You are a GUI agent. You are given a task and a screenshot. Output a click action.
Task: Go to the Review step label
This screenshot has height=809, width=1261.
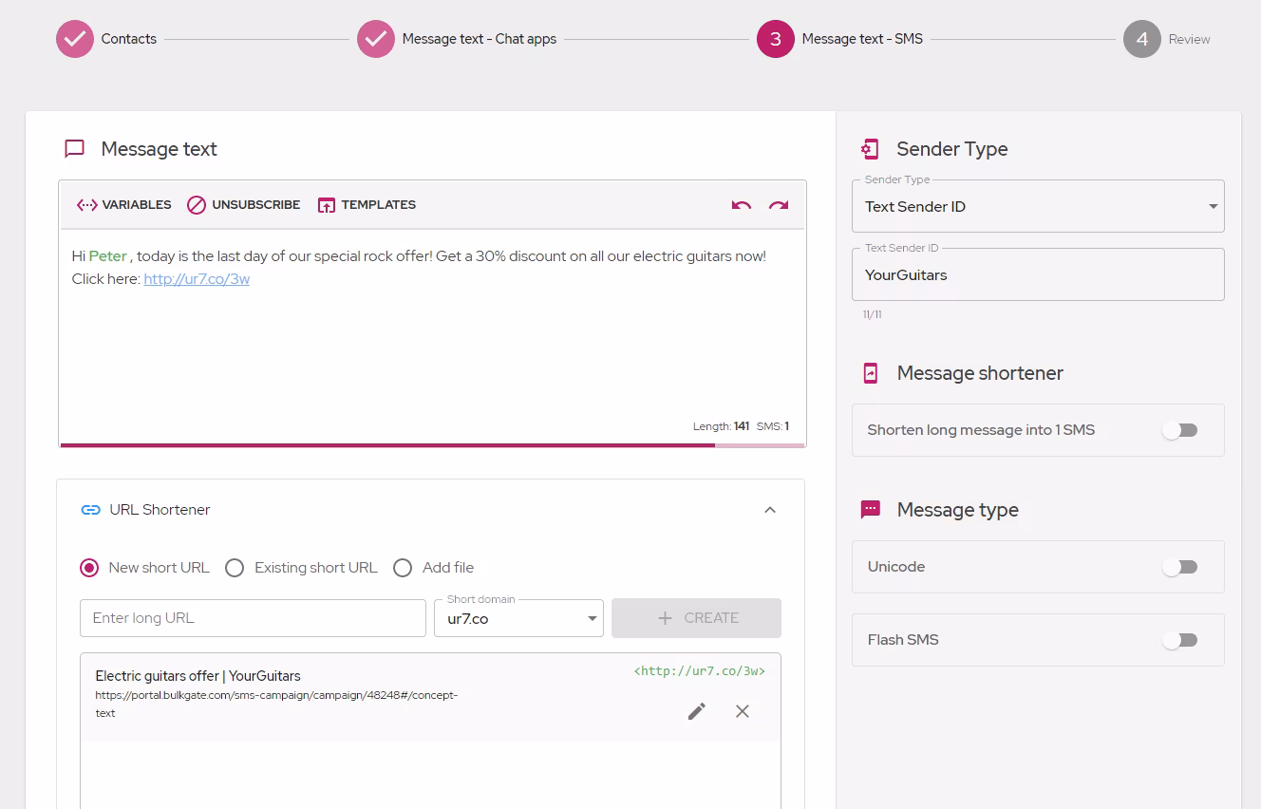(1190, 39)
